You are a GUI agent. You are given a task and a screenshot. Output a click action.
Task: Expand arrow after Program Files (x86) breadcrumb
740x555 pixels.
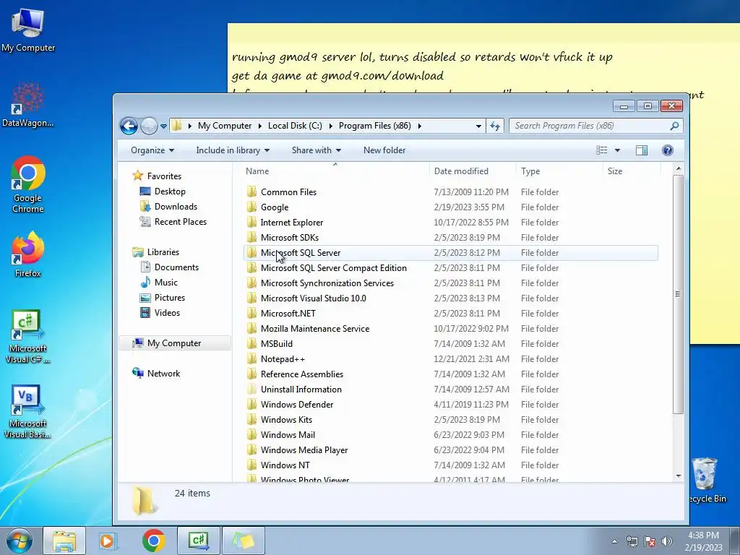pyautogui.click(x=420, y=126)
